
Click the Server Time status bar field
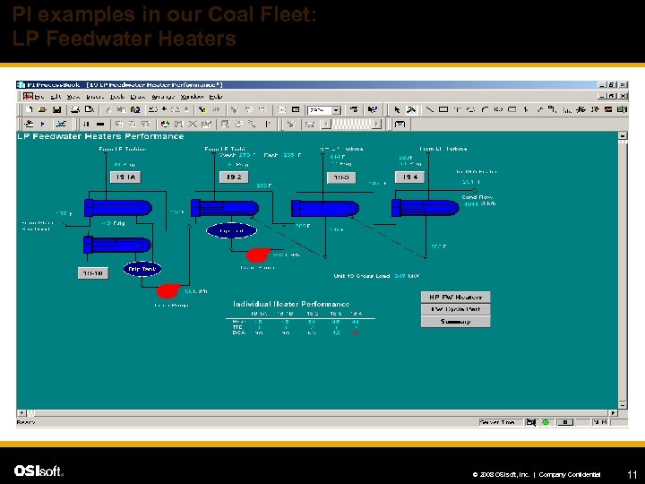pos(501,422)
